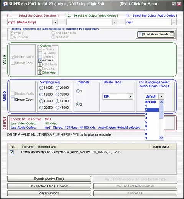Choose track 5 in the list
The height and width of the screenshot is (199, 184).
click(152, 122)
